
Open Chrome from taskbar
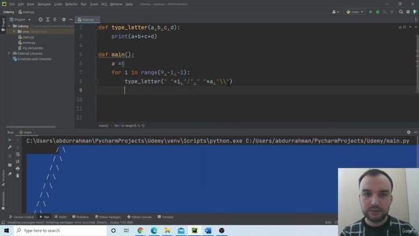point(140,230)
